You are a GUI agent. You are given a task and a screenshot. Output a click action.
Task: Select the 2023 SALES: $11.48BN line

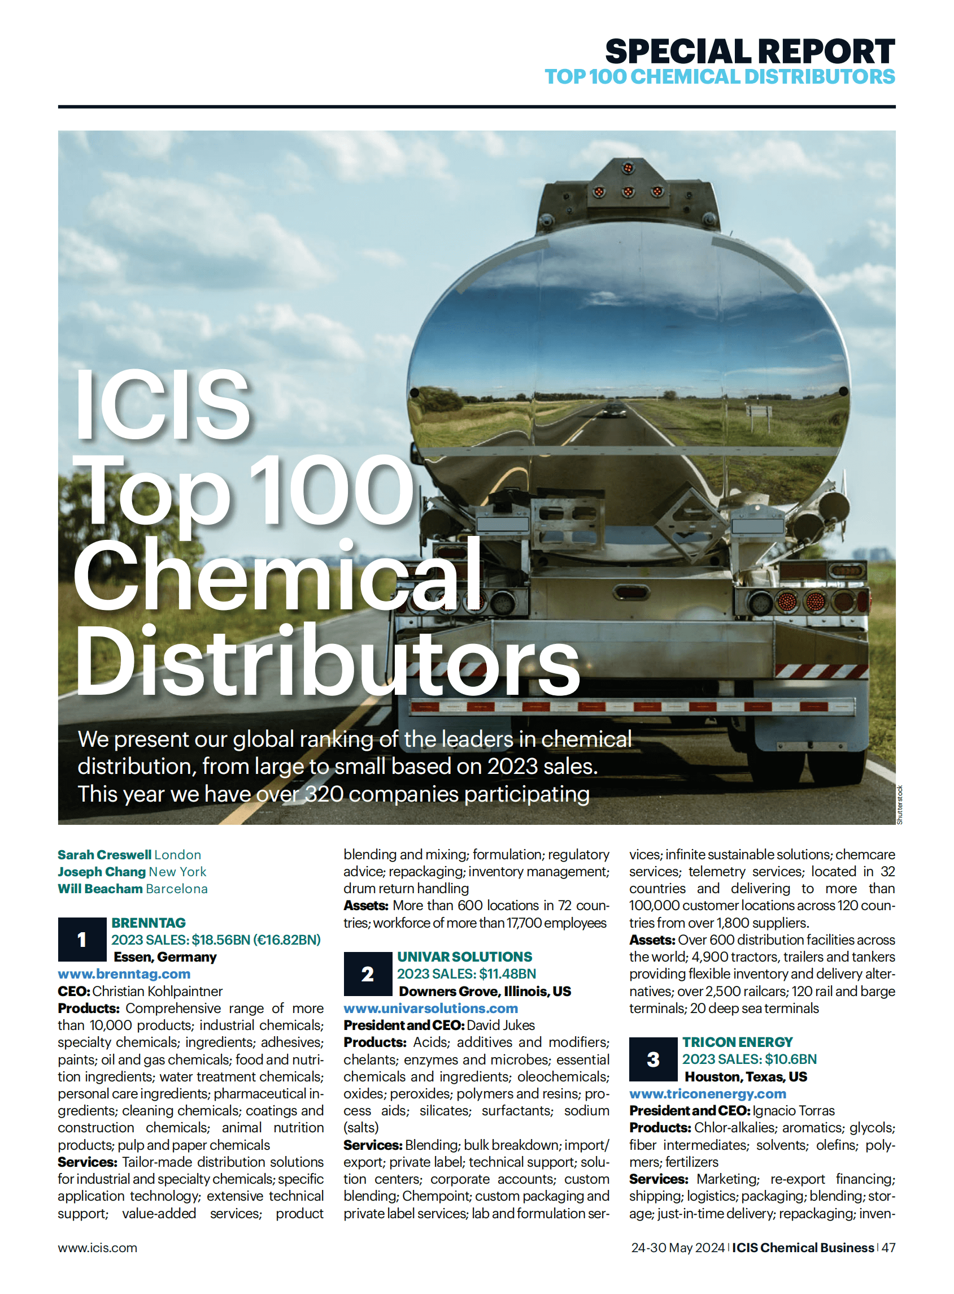click(x=467, y=974)
